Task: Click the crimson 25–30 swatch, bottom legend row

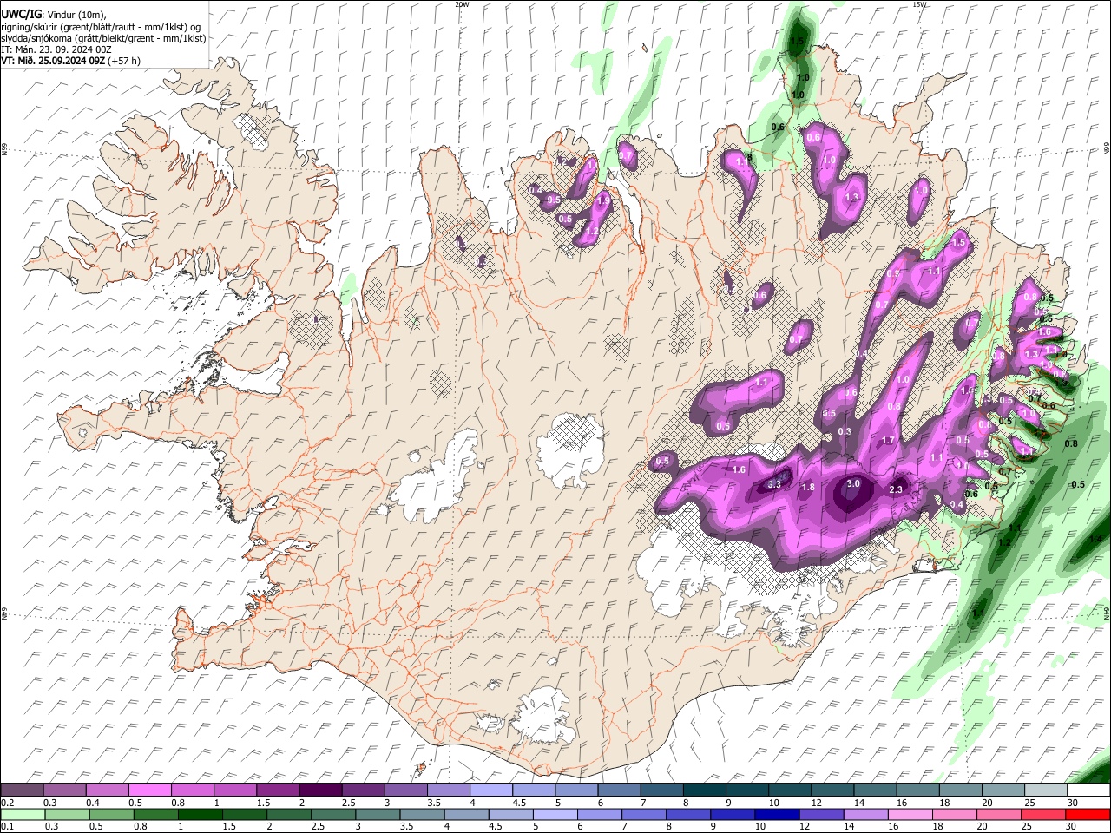Action: (x=1042, y=814)
